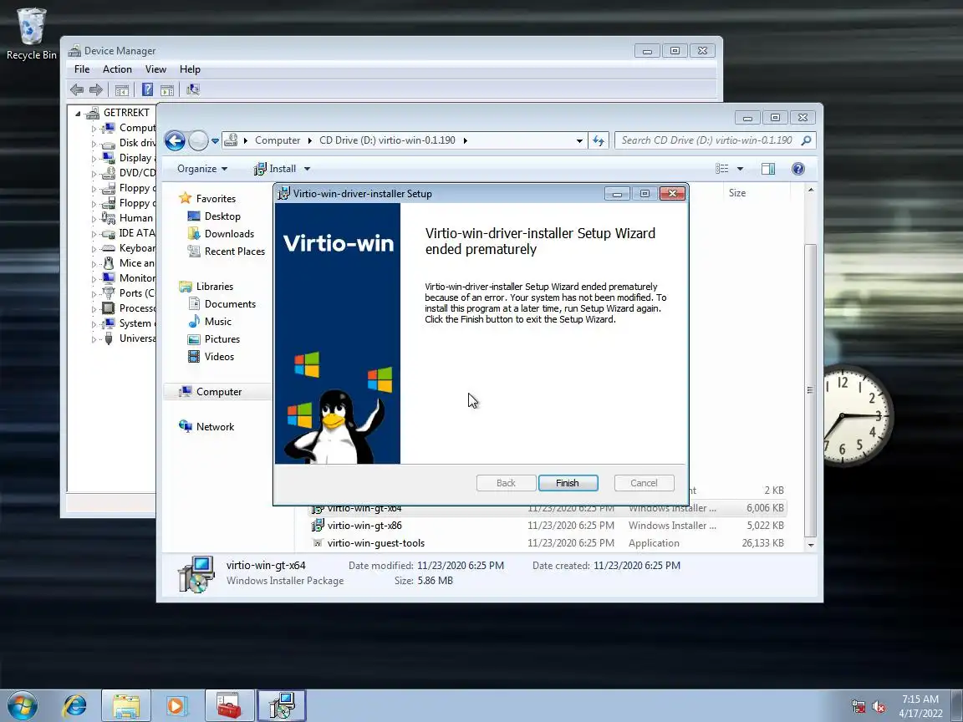Select IDE ATA controllers tree item
This screenshot has width=963, height=722.
point(129,233)
